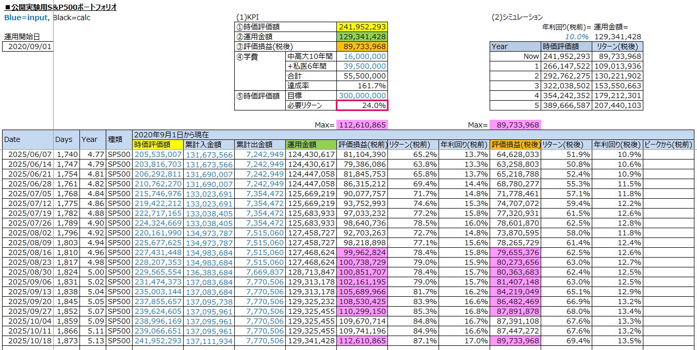
Task: Select the yellow KPI 時価評価額 value cell
Action: tap(362, 27)
